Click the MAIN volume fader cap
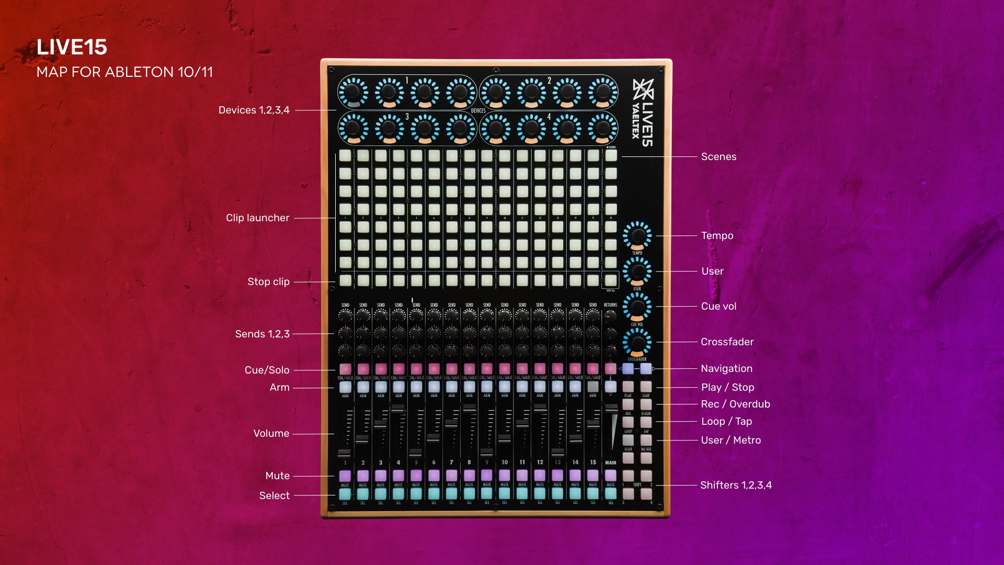The image size is (1004, 565). tap(611, 408)
